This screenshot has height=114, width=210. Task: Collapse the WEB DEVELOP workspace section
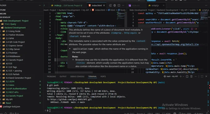5,17
